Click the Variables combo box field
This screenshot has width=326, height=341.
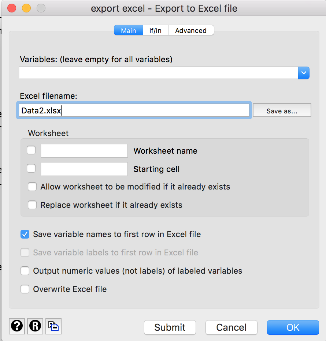[x=159, y=73]
